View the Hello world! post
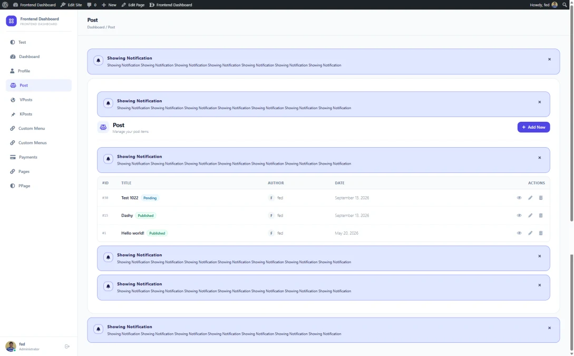 click(519, 233)
